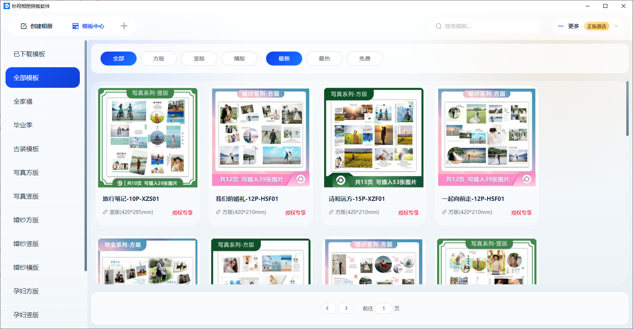The image size is (633, 329).
Task: Show only 免费 templates
Action: 365,59
